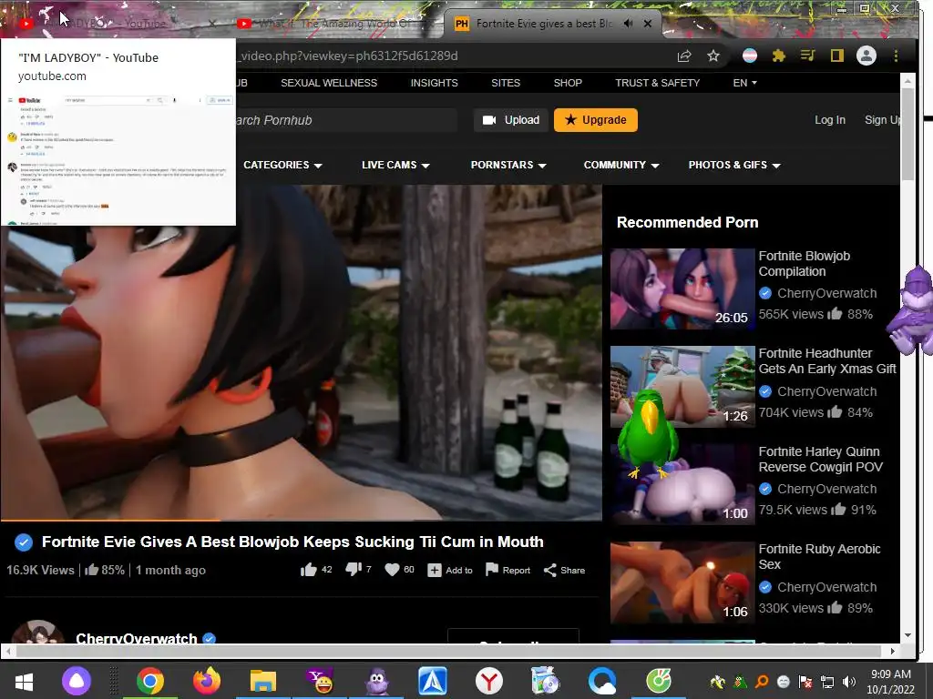This screenshot has width=933, height=699.
Task: Click the network tray icon
Action: point(827,681)
